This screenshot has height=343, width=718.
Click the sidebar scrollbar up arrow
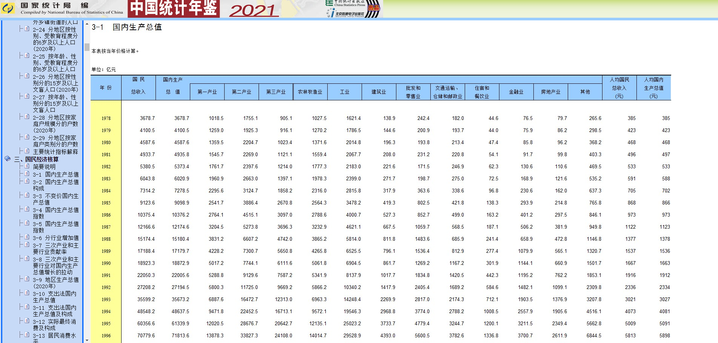point(87,25)
